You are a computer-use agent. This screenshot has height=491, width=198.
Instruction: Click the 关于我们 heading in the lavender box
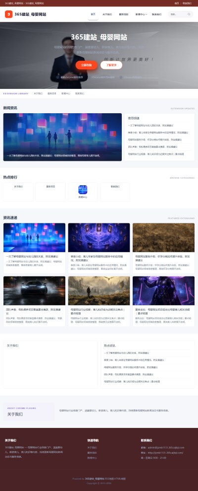pos(15,414)
